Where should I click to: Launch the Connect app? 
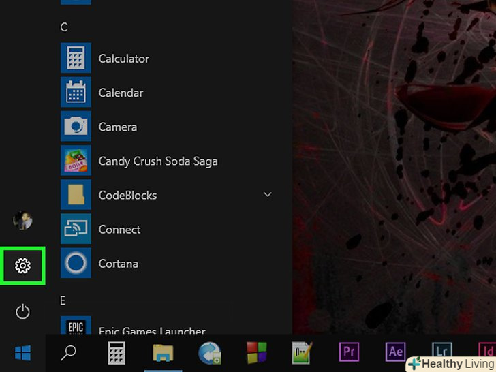[x=119, y=230]
